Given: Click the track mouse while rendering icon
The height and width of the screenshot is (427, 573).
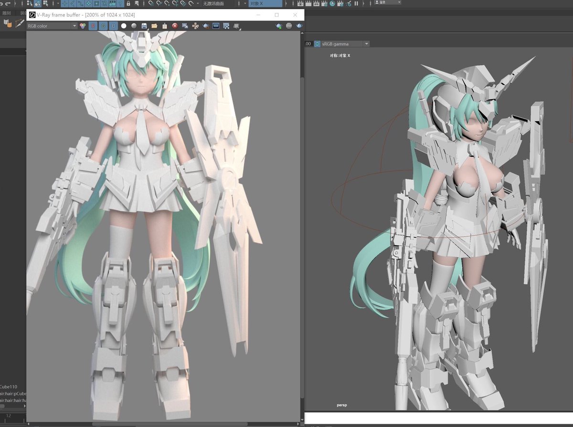Looking at the screenshot, I should coord(195,26).
